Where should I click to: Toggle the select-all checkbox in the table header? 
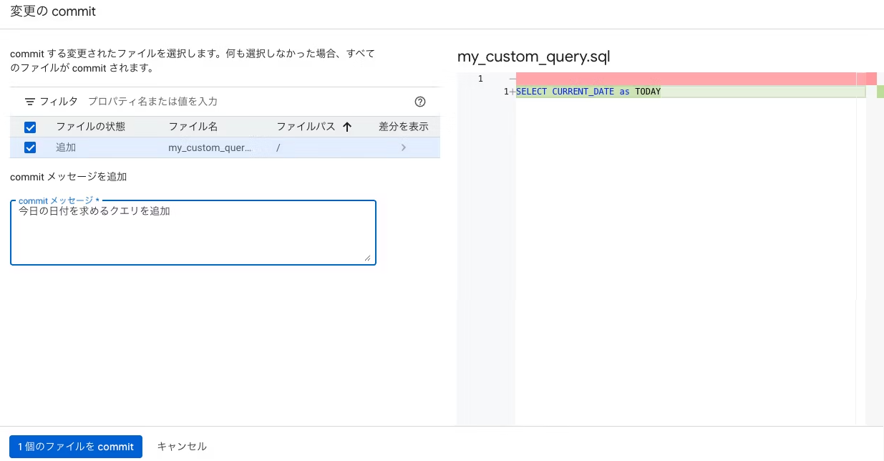coord(30,127)
